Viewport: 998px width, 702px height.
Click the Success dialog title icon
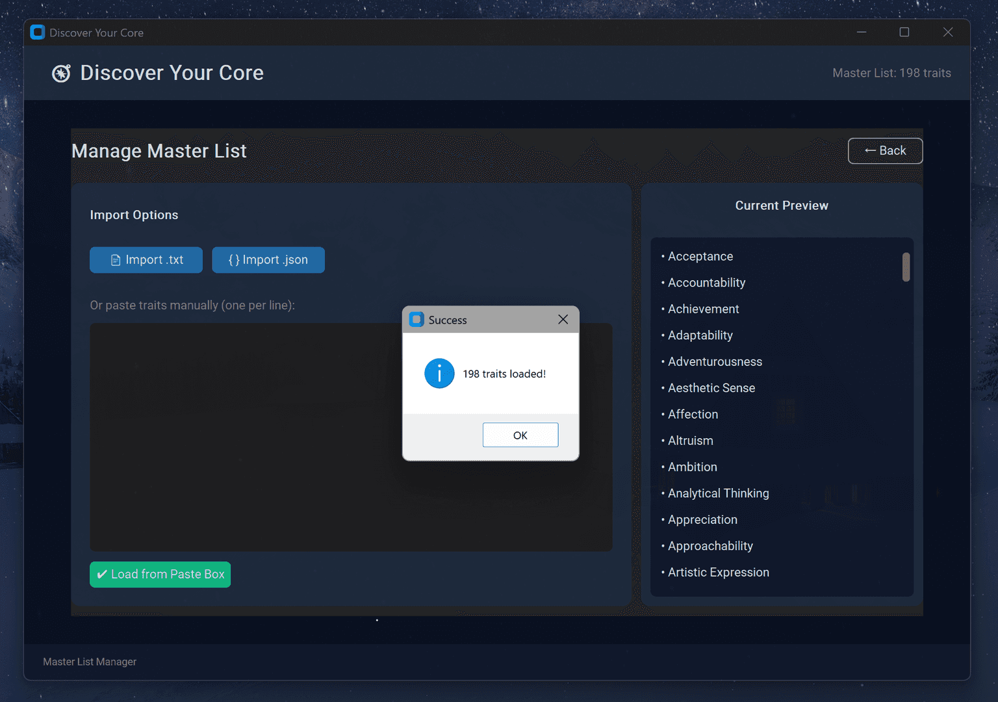(417, 319)
